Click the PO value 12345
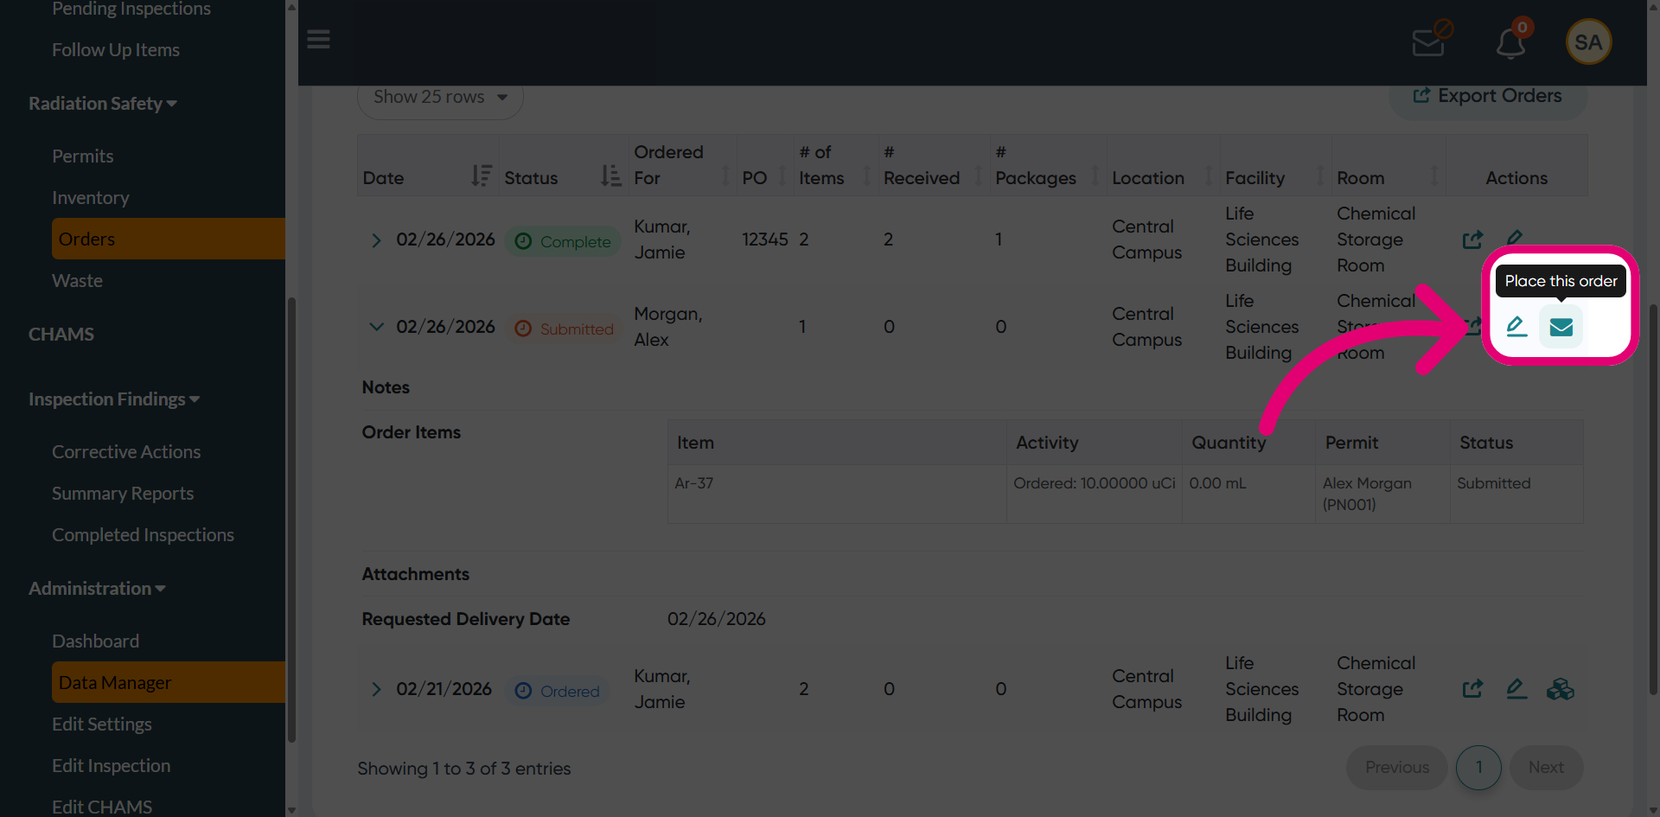Viewport: 1660px width, 817px height. pos(765,239)
